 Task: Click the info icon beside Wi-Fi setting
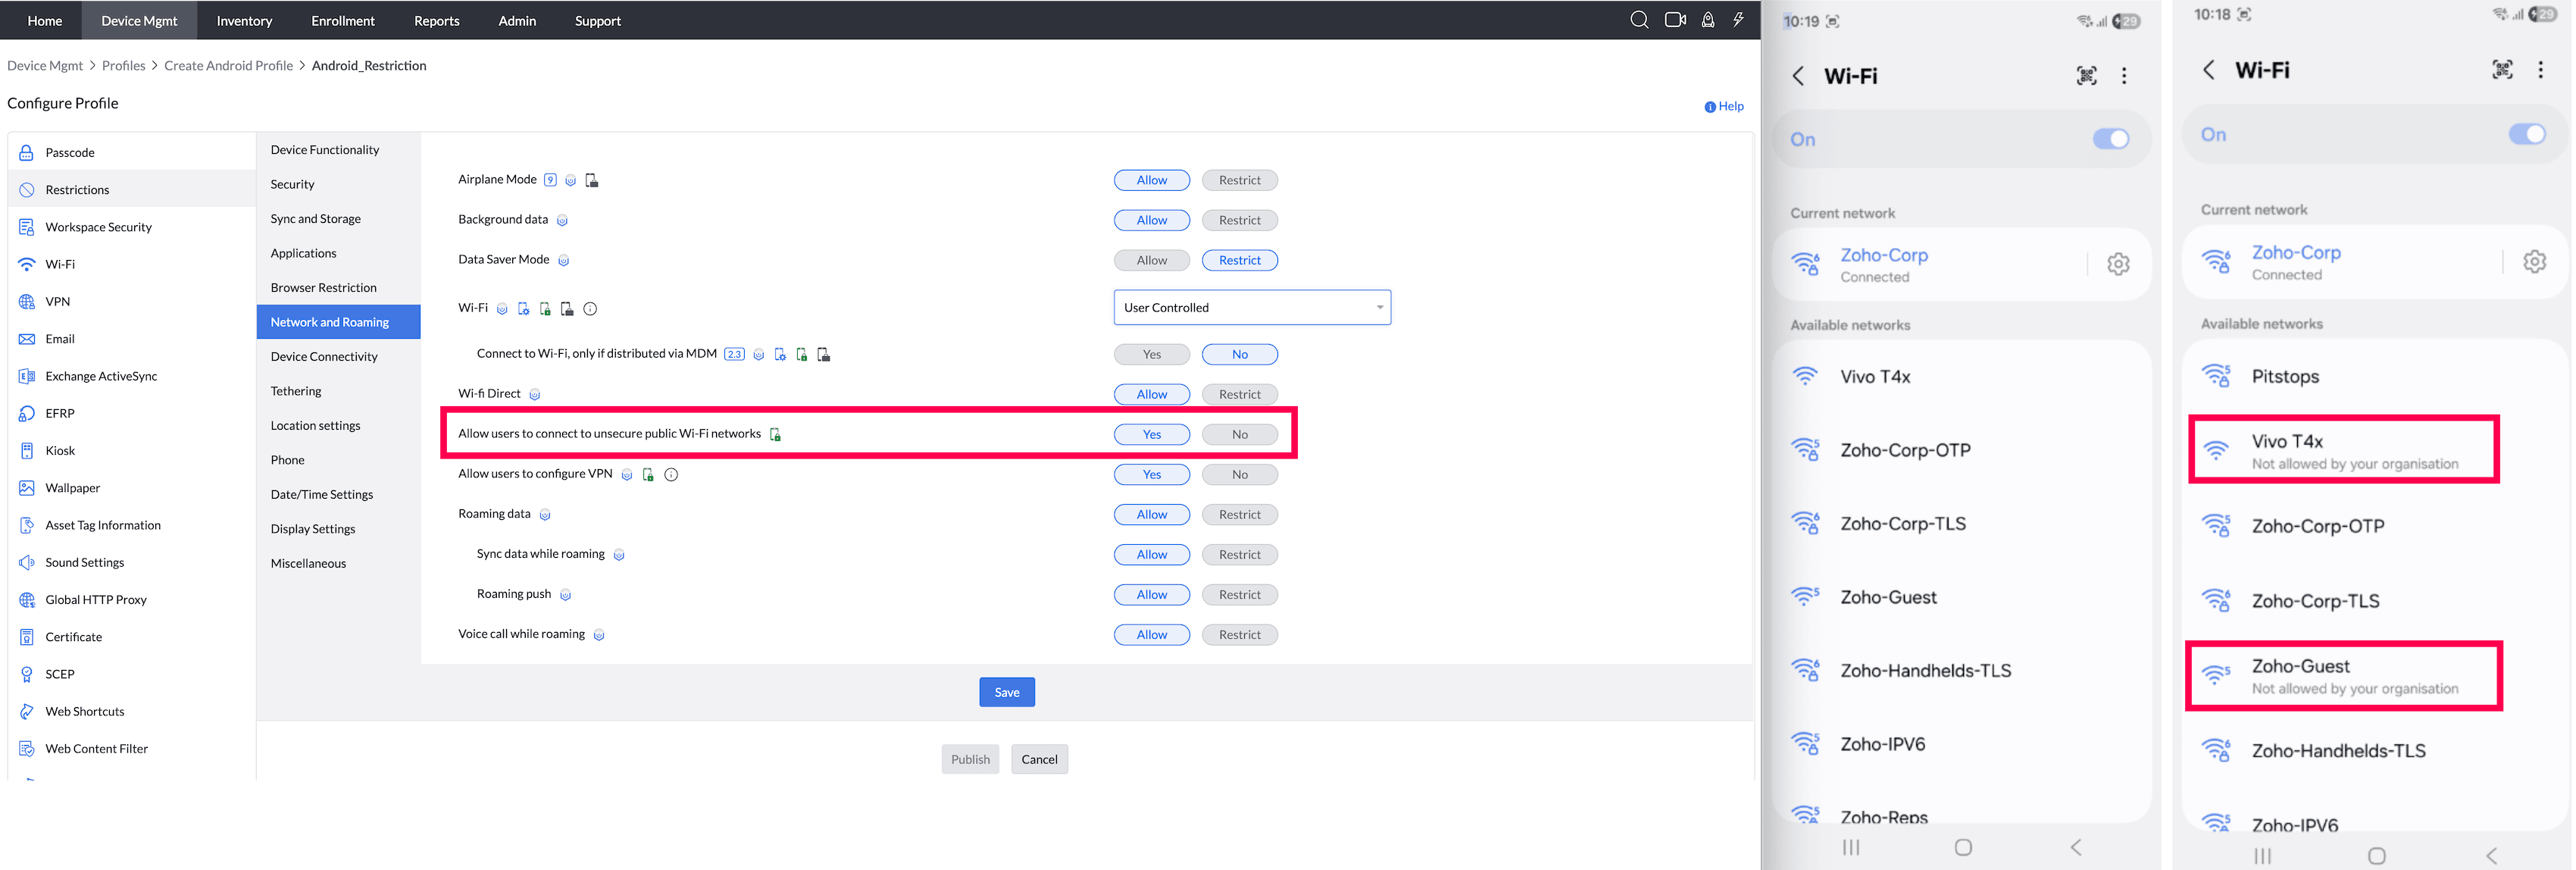[x=590, y=309]
